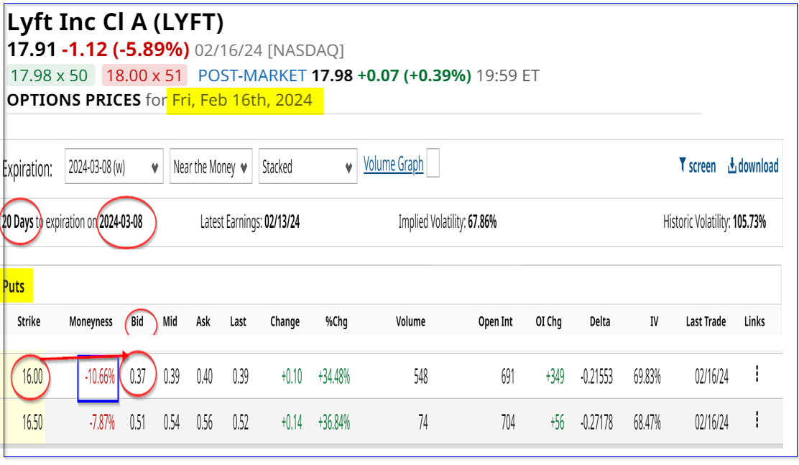Toggle the checkbox beside Volume Graph

click(433, 164)
